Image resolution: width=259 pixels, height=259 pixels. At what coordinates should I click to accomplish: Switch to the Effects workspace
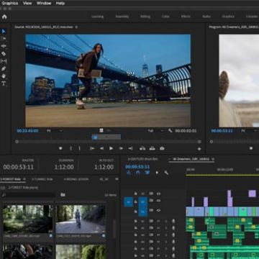[186, 17]
